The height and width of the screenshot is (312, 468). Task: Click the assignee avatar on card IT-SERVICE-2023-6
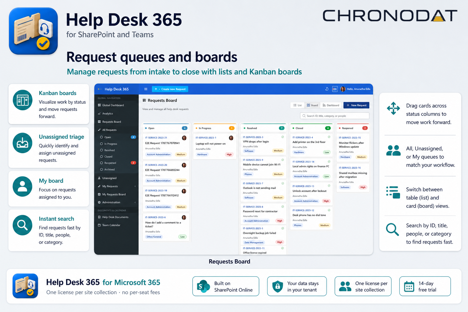point(184,218)
